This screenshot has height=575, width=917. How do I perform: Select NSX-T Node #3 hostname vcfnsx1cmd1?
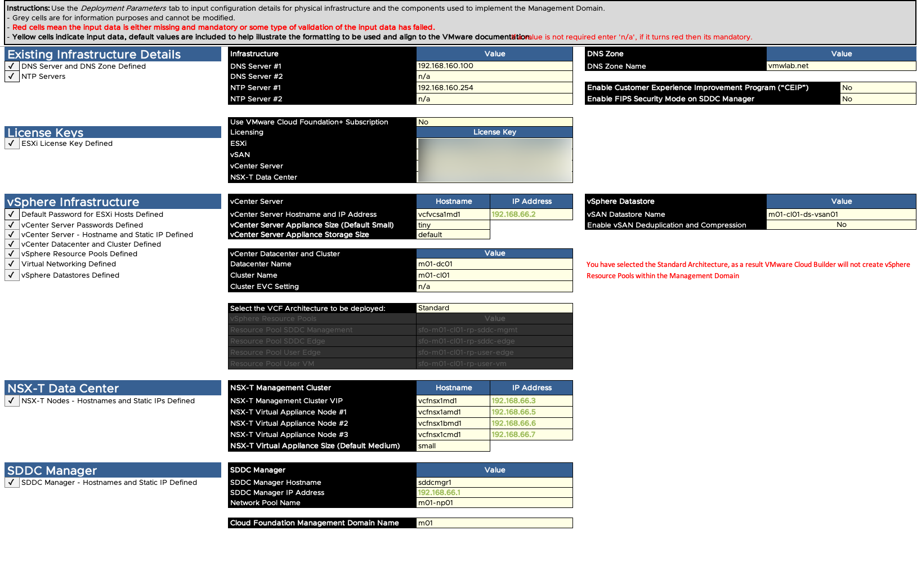[453, 435]
